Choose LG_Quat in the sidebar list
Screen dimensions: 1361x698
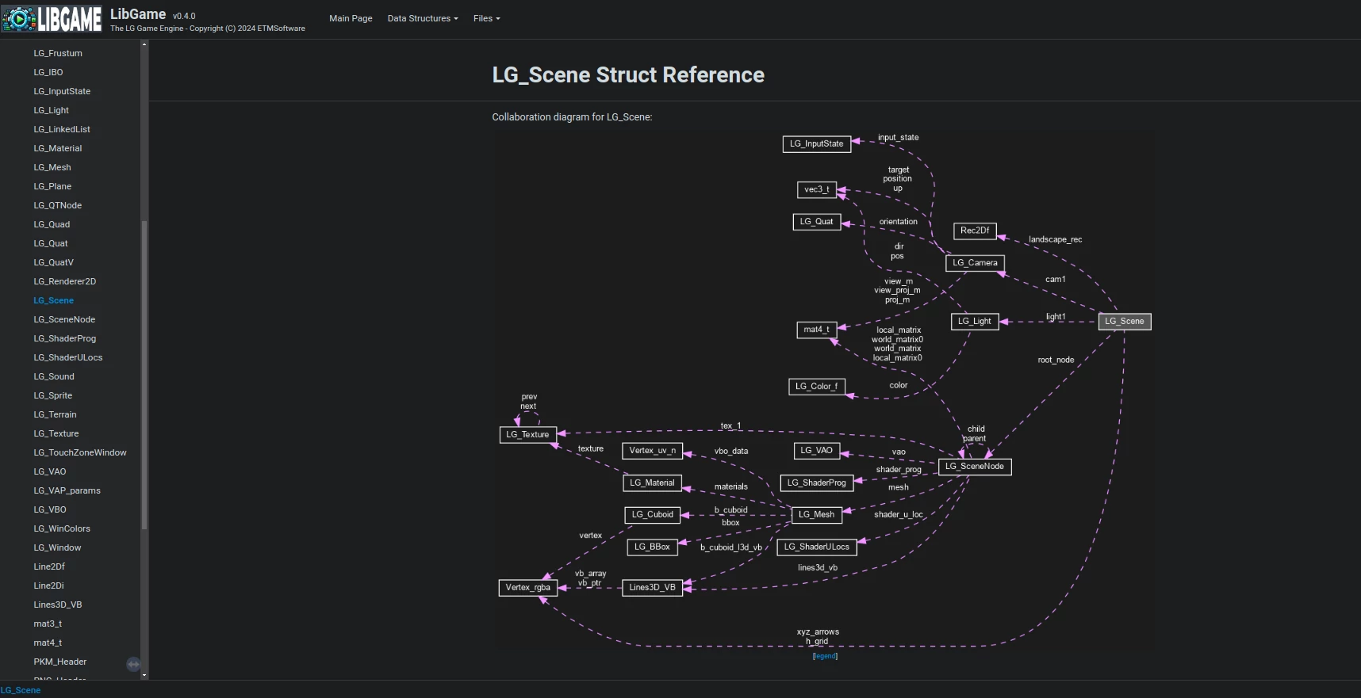pyautogui.click(x=51, y=243)
